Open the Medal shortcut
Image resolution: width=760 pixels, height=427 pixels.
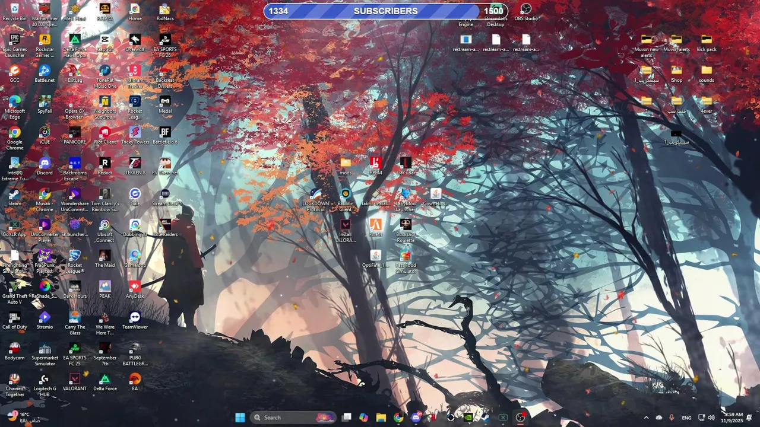click(165, 104)
